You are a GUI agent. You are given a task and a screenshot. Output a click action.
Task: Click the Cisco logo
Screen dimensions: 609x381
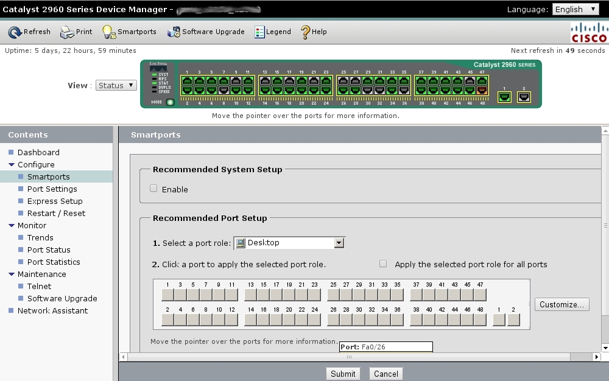589,32
